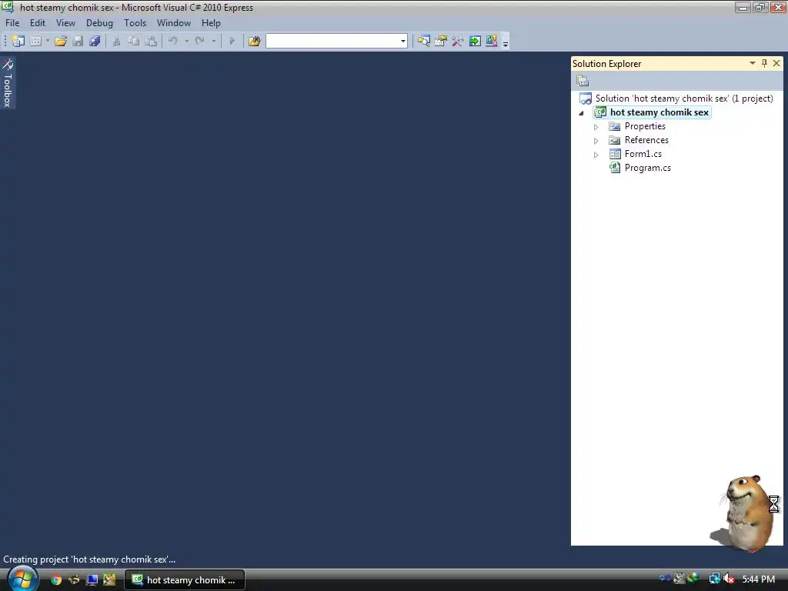Viewport: 788px width, 591px height.
Task: Click the Copy toolbar icon
Action: tap(134, 42)
